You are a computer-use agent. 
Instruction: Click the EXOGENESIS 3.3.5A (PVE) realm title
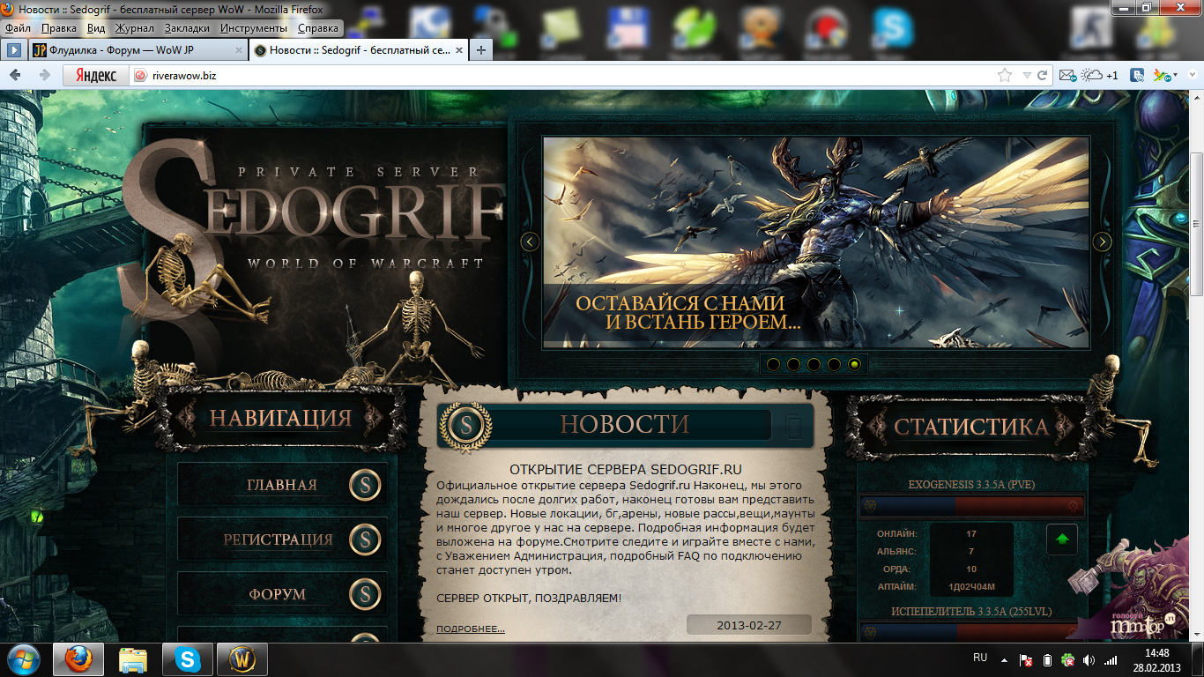(971, 485)
